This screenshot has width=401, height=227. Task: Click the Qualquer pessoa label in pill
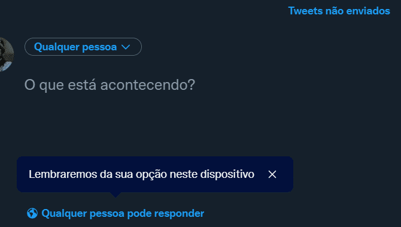75,47
